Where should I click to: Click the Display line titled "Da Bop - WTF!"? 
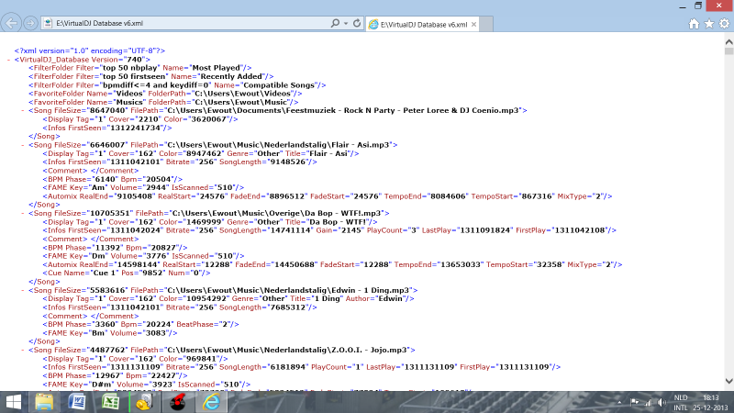tap(210, 222)
